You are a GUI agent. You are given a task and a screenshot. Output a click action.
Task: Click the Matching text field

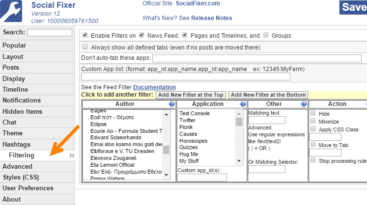point(267,120)
